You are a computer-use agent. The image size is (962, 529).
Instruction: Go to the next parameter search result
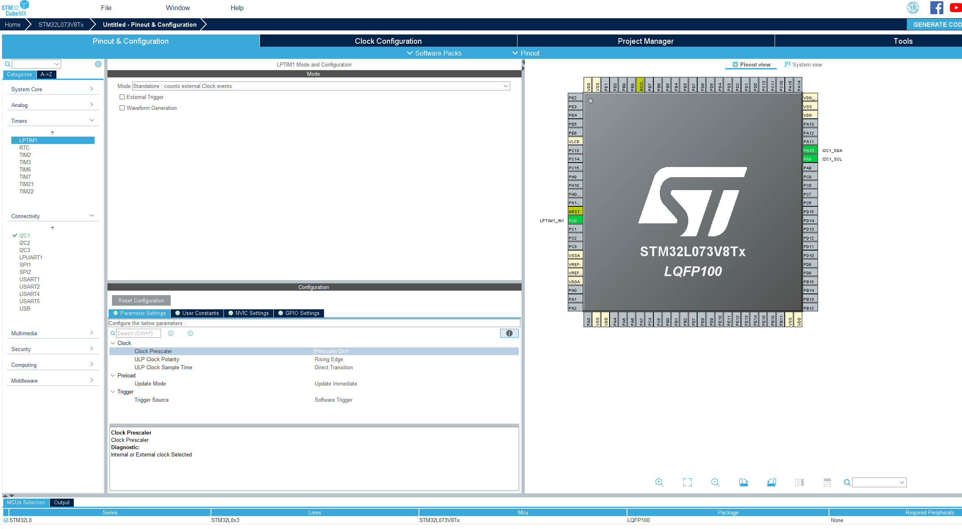(x=190, y=333)
